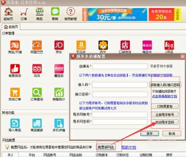
Task: Open the 营销 chat bubble toolbar icon
Action: coord(55,14)
